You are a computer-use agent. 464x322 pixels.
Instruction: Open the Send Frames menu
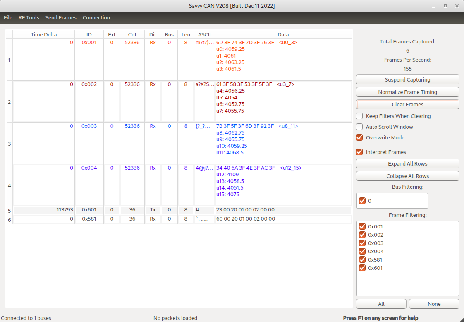(61, 18)
